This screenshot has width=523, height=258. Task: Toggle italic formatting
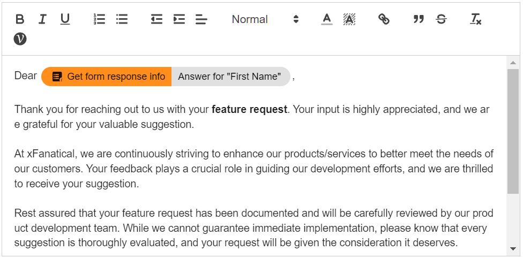(x=42, y=19)
